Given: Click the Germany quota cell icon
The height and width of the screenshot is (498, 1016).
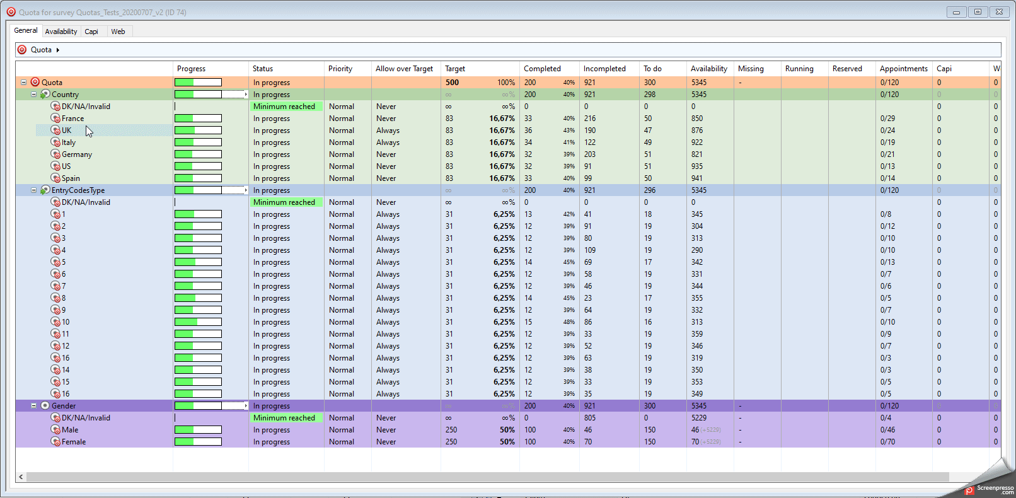Looking at the screenshot, I should pos(55,154).
